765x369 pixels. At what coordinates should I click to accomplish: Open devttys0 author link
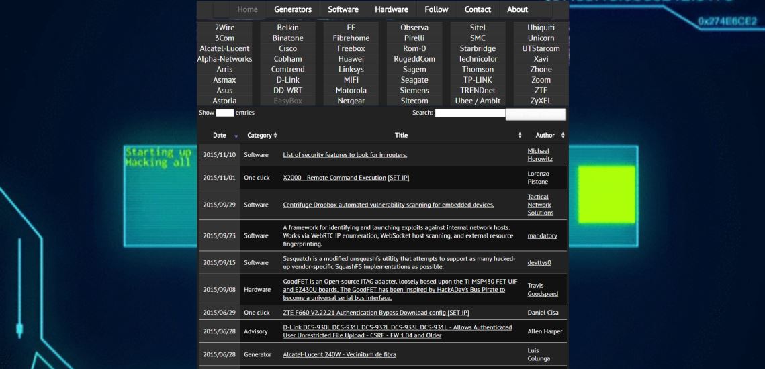click(x=539, y=263)
